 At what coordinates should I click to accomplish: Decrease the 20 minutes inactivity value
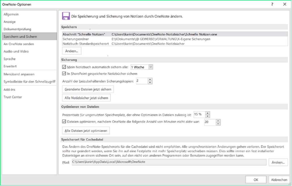tap(218, 124)
